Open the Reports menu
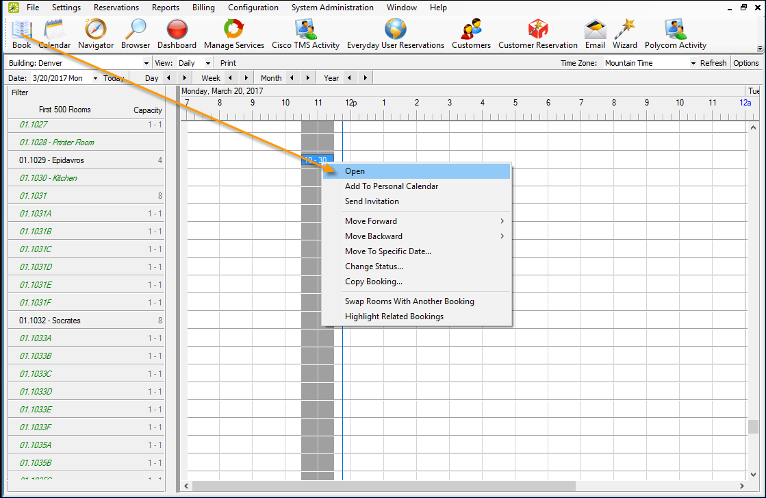 tap(166, 8)
